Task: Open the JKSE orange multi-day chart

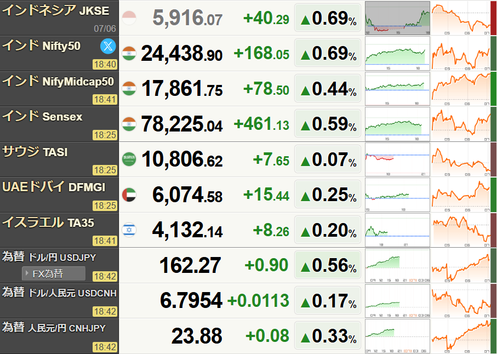Action: [x=461, y=18]
